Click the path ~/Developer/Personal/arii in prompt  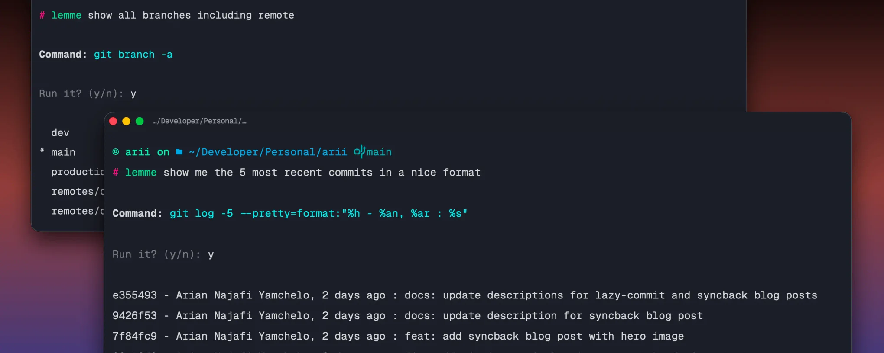tap(268, 152)
